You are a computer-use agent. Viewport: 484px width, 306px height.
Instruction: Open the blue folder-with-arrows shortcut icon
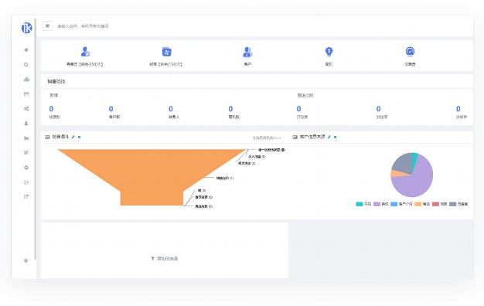tap(167, 52)
